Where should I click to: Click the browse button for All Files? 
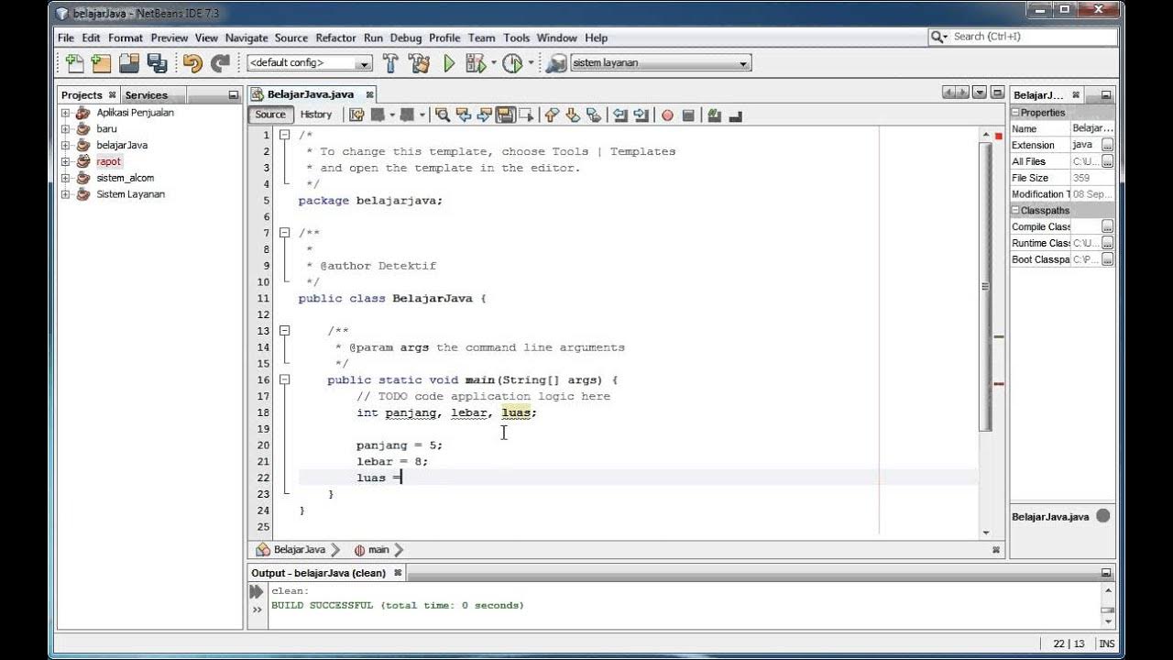click(1107, 161)
